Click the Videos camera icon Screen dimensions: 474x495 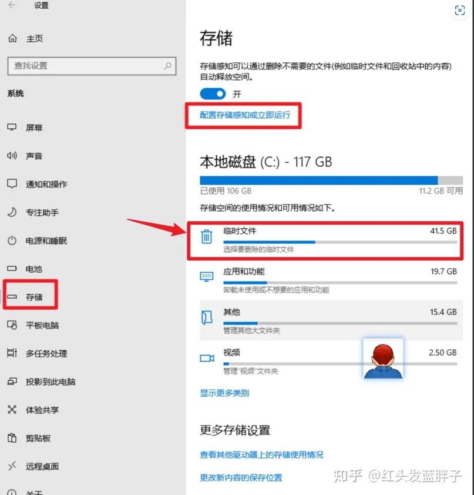(x=207, y=358)
